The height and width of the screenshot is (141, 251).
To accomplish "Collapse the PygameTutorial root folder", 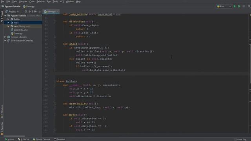I will click(x=5, y=16).
